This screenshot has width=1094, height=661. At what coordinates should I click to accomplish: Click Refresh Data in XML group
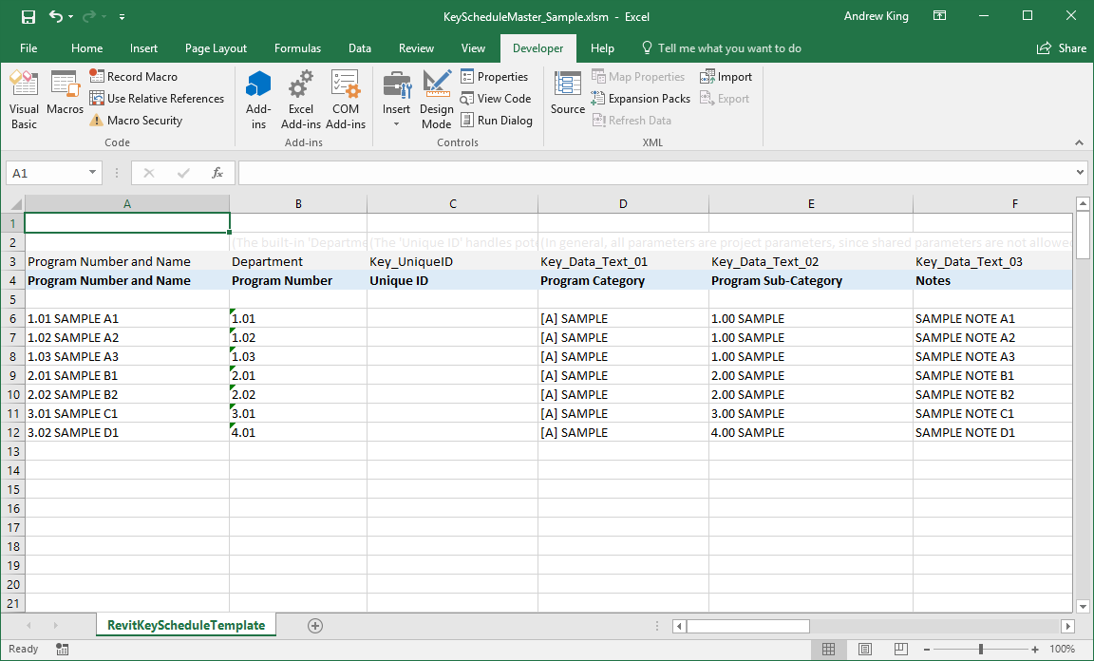click(x=632, y=120)
